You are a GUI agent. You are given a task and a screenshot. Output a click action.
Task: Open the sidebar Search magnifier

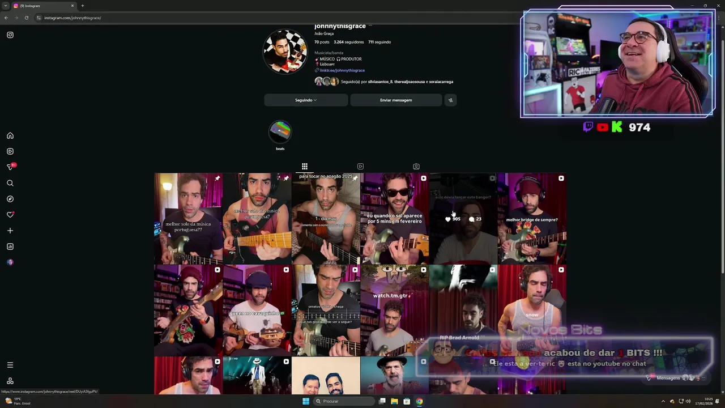point(10,183)
